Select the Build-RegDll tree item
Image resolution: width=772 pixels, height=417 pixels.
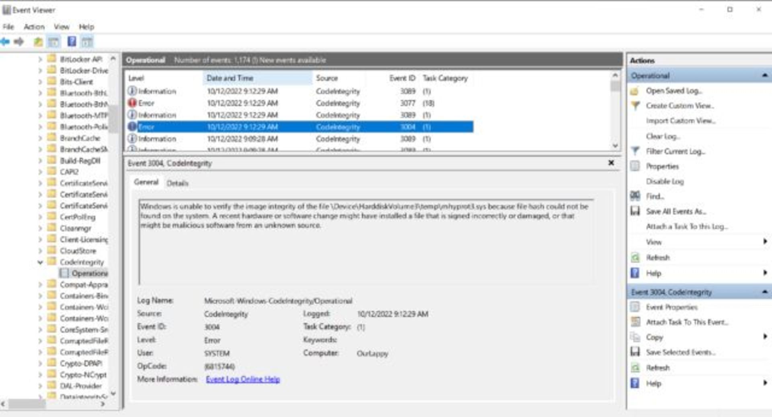click(80, 161)
